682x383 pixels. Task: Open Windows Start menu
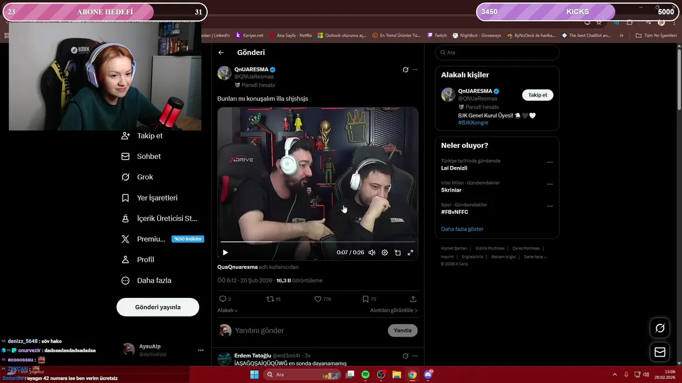[x=255, y=374]
